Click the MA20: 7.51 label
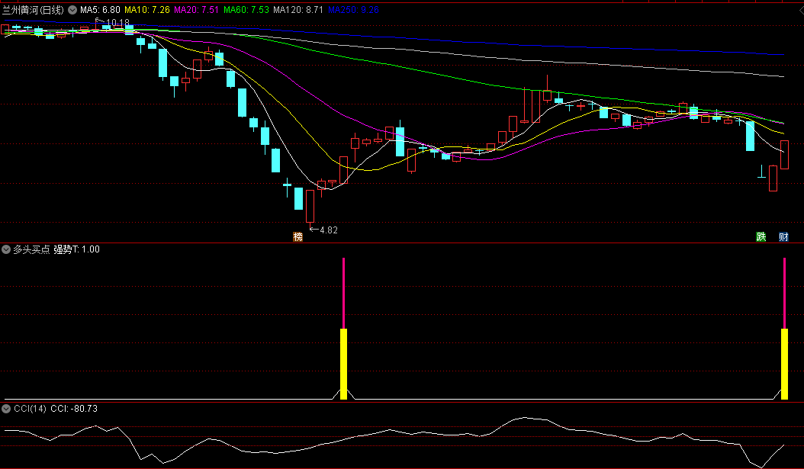This screenshot has width=804, height=469. point(196,10)
